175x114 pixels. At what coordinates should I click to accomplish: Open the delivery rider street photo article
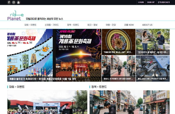(x=129, y=102)
